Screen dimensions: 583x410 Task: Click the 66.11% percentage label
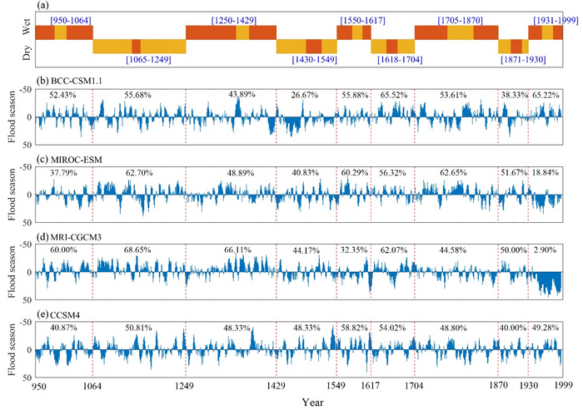[x=237, y=250]
